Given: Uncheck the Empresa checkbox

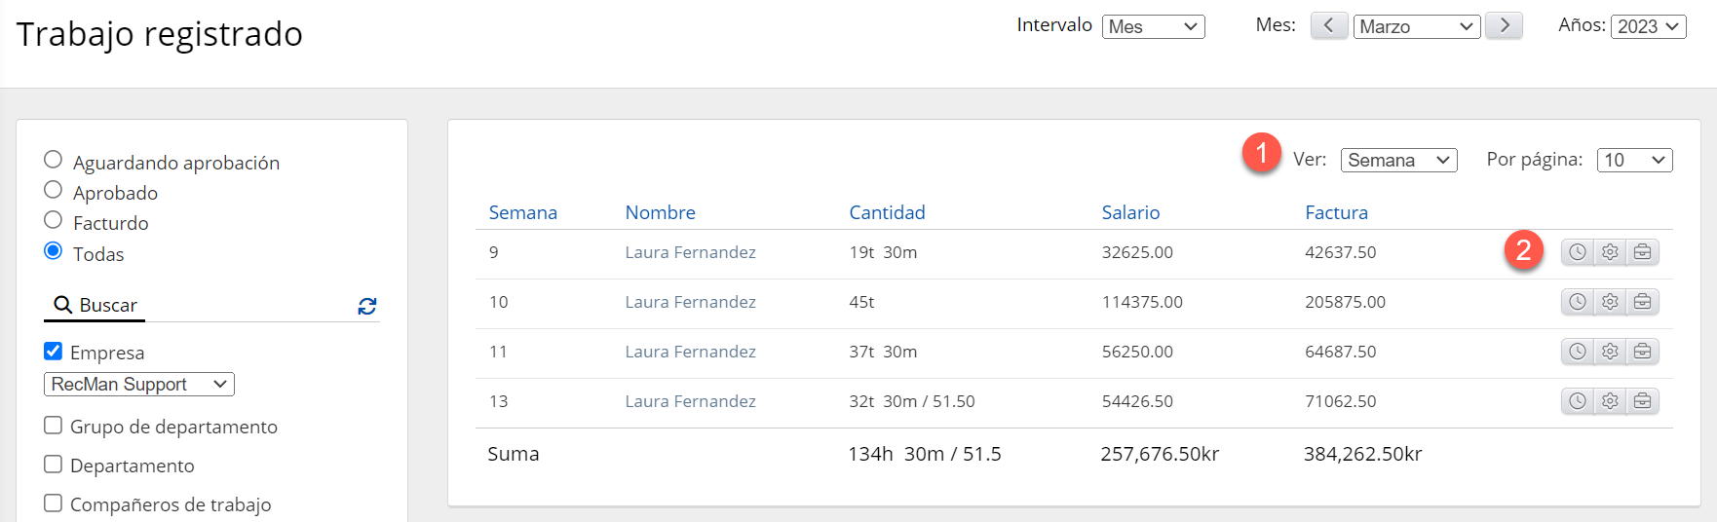Looking at the screenshot, I should pos(54,352).
